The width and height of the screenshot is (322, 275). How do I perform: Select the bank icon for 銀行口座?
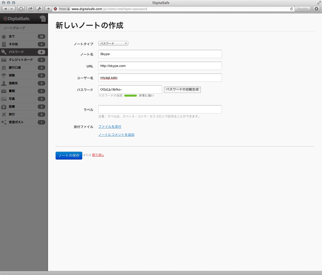click(x=4, y=68)
